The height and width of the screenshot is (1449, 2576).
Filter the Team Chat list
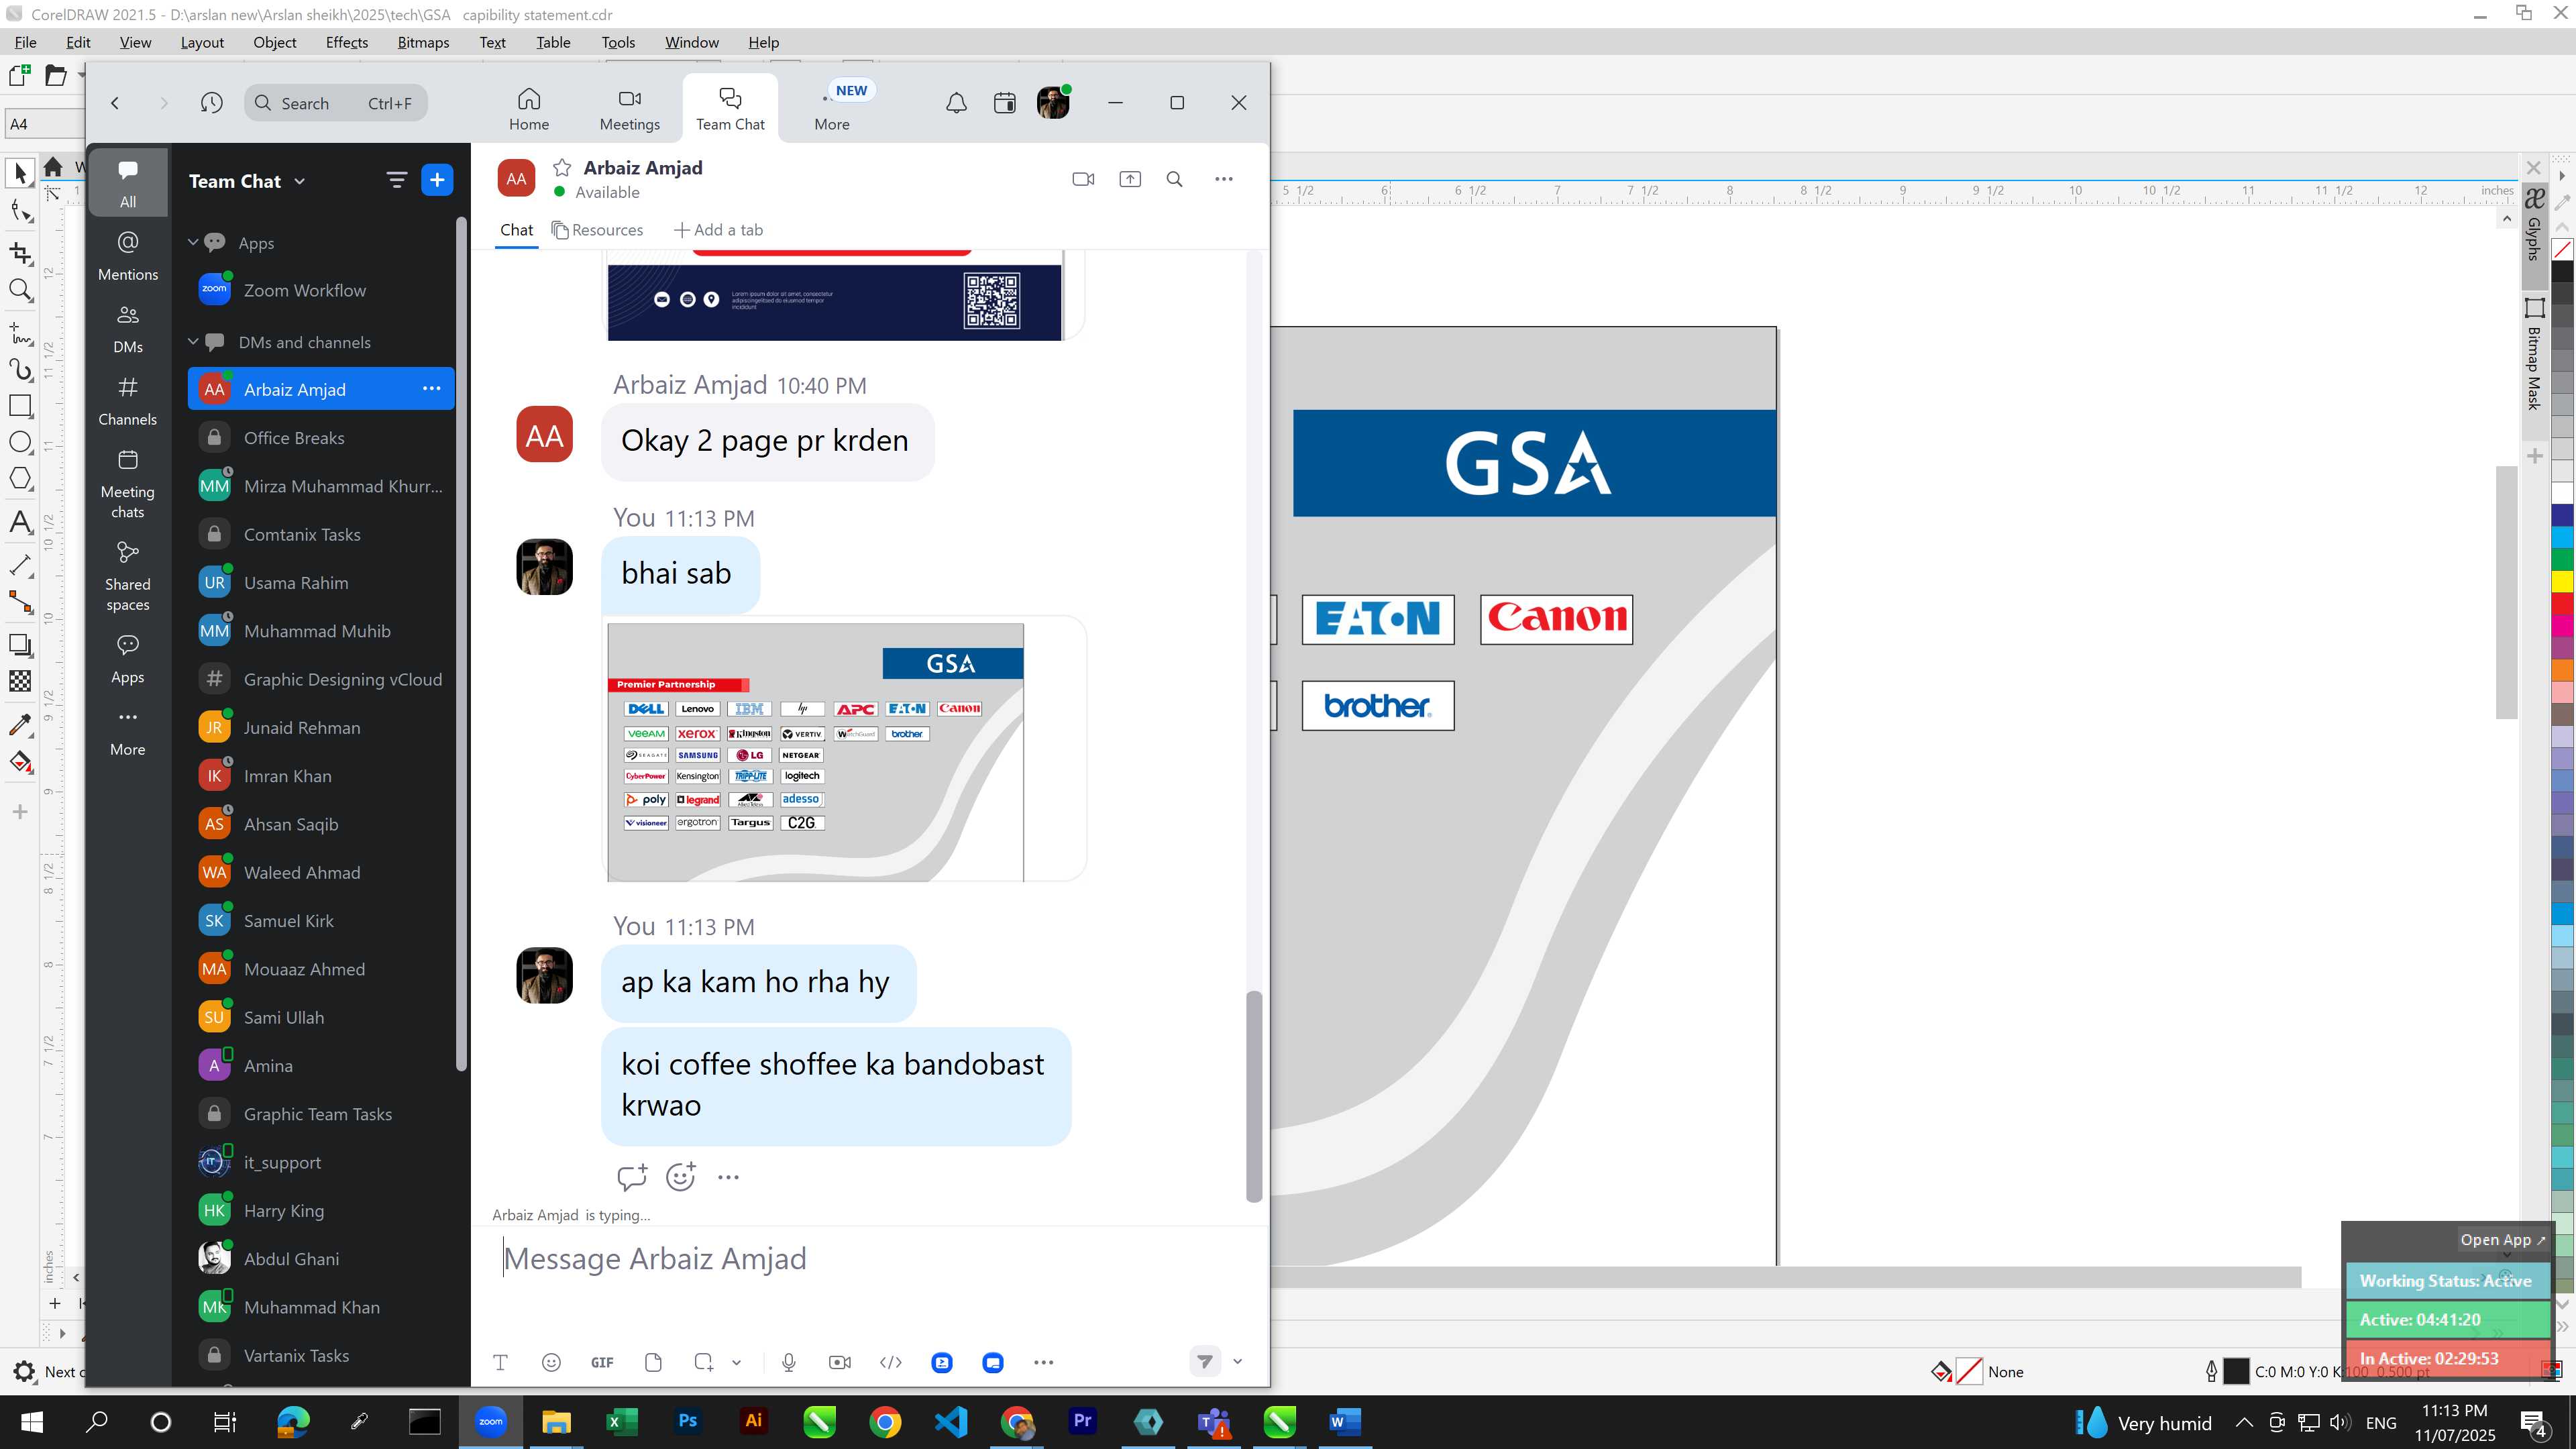(396, 180)
